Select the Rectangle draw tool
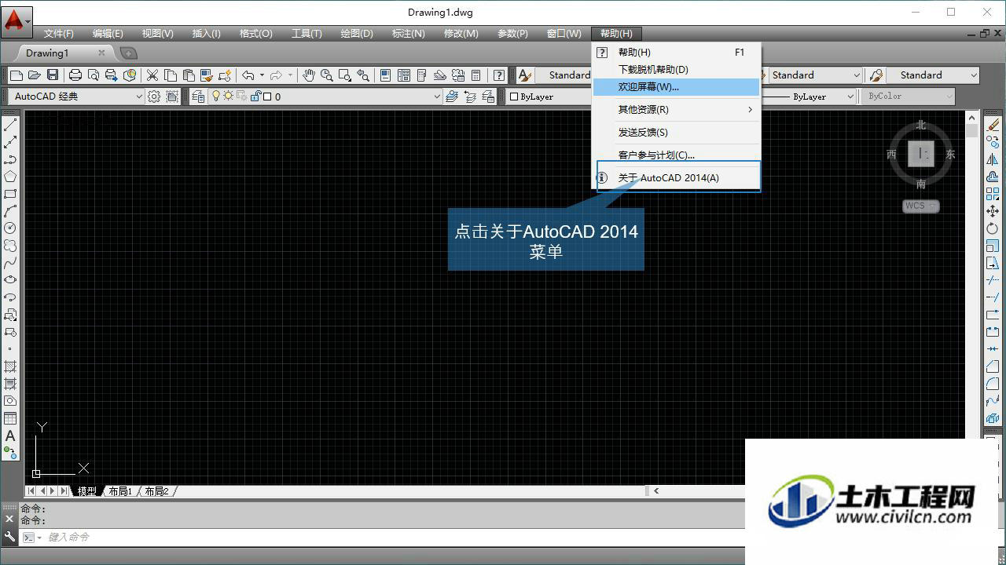Screen dimensions: 1006x565 coord(10,194)
